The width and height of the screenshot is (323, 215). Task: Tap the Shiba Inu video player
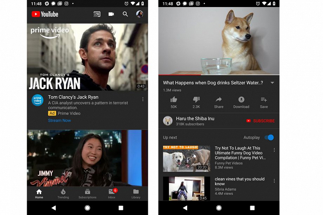(219, 41)
